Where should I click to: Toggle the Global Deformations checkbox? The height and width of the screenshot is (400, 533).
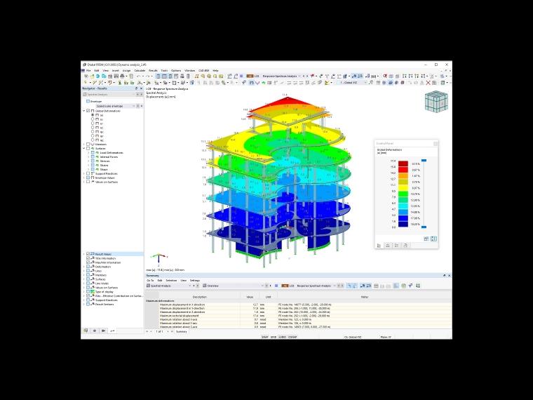pyautogui.click(x=88, y=111)
